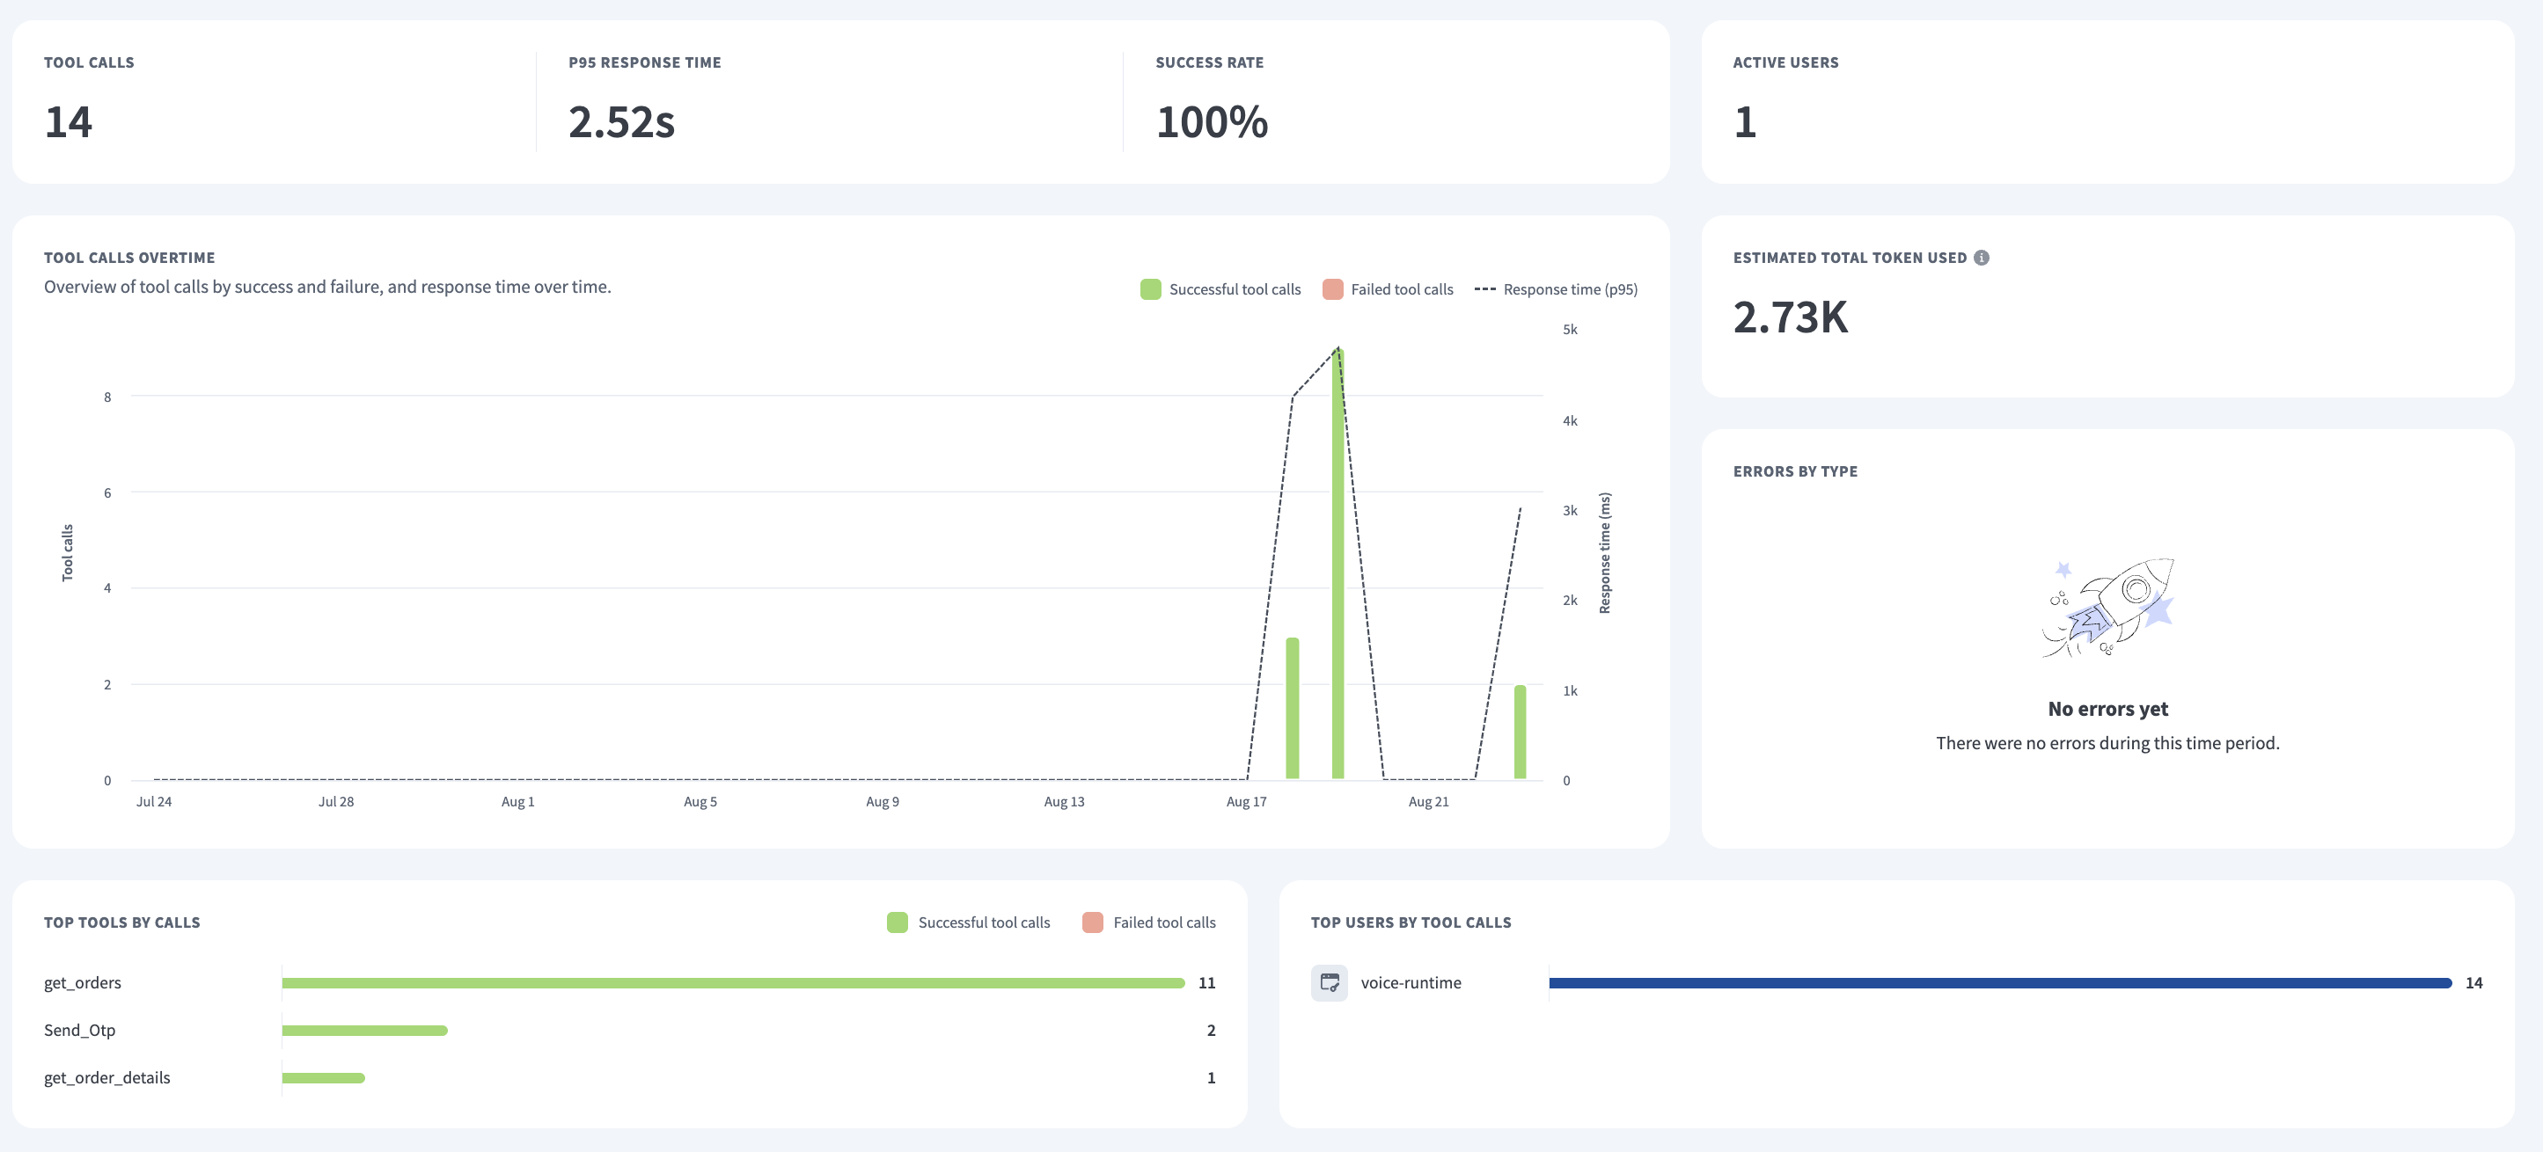Click the Response time (ms) axis title
The width and height of the screenshot is (2543, 1152).
(x=1604, y=553)
